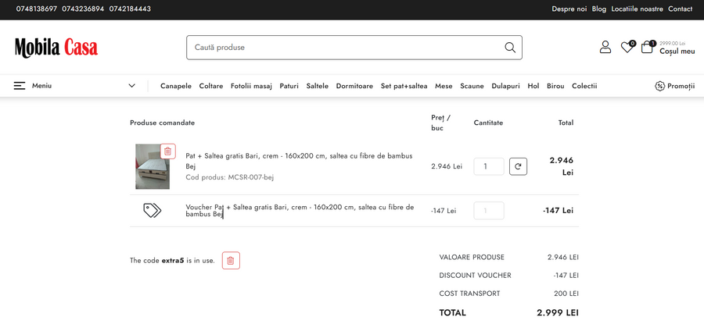Go to the Mese category
This screenshot has height=324, width=704.
coord(444,86)
